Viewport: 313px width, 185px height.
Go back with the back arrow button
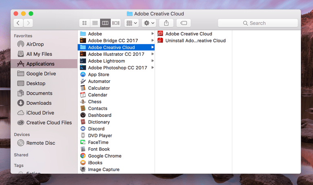pos(18,23)
